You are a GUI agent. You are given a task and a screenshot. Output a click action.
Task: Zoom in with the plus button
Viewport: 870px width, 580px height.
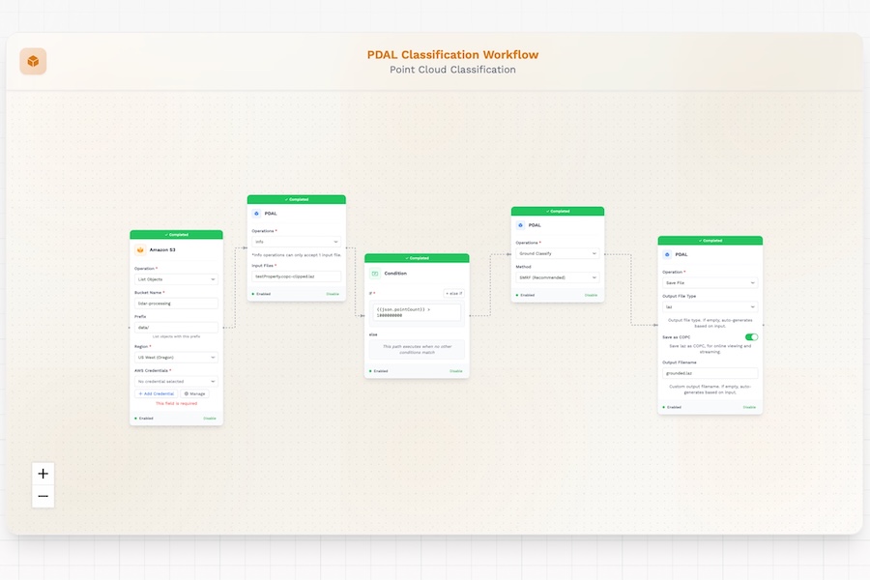point(43,474)
